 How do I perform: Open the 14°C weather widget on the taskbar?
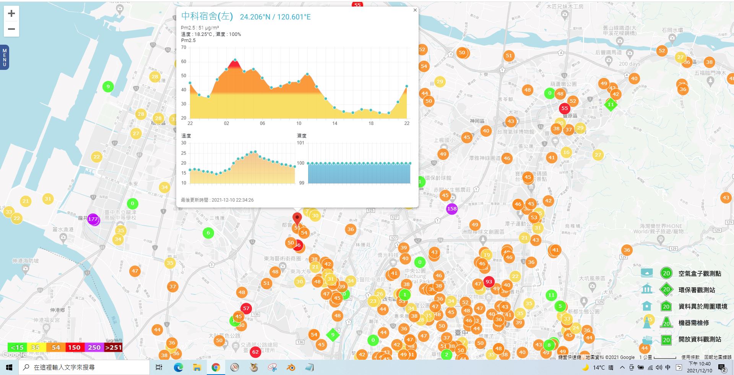tap(598, 367)
